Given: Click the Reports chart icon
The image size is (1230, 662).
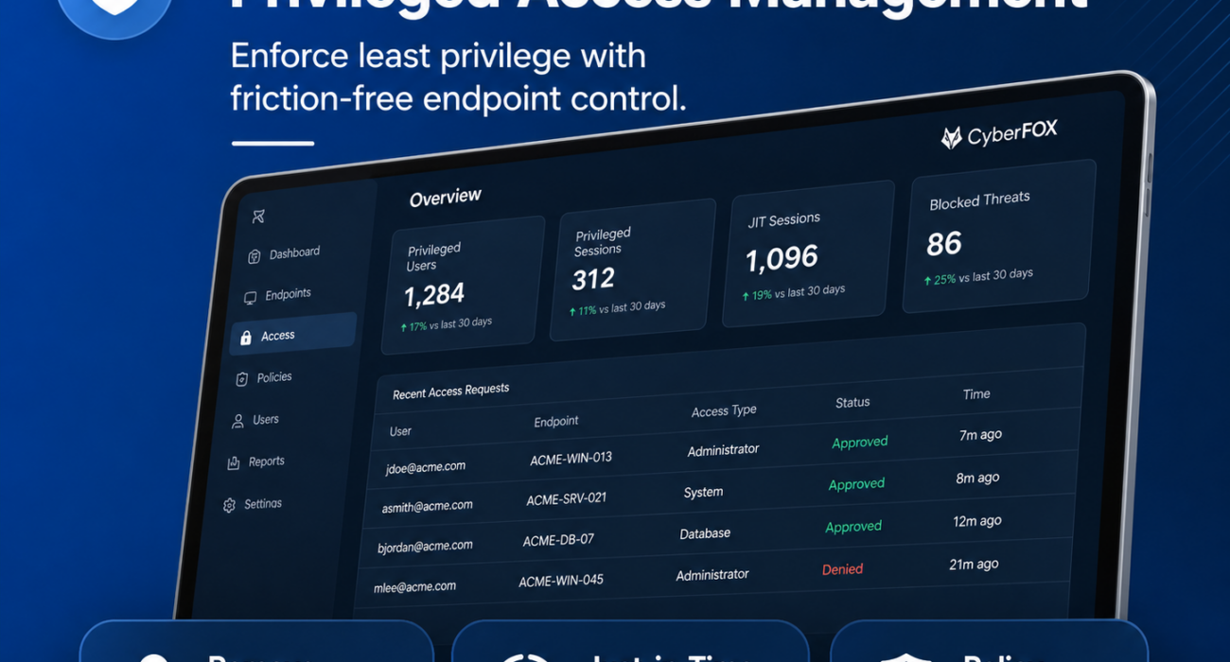Looking at the screenshot, I should pos(234,463).
